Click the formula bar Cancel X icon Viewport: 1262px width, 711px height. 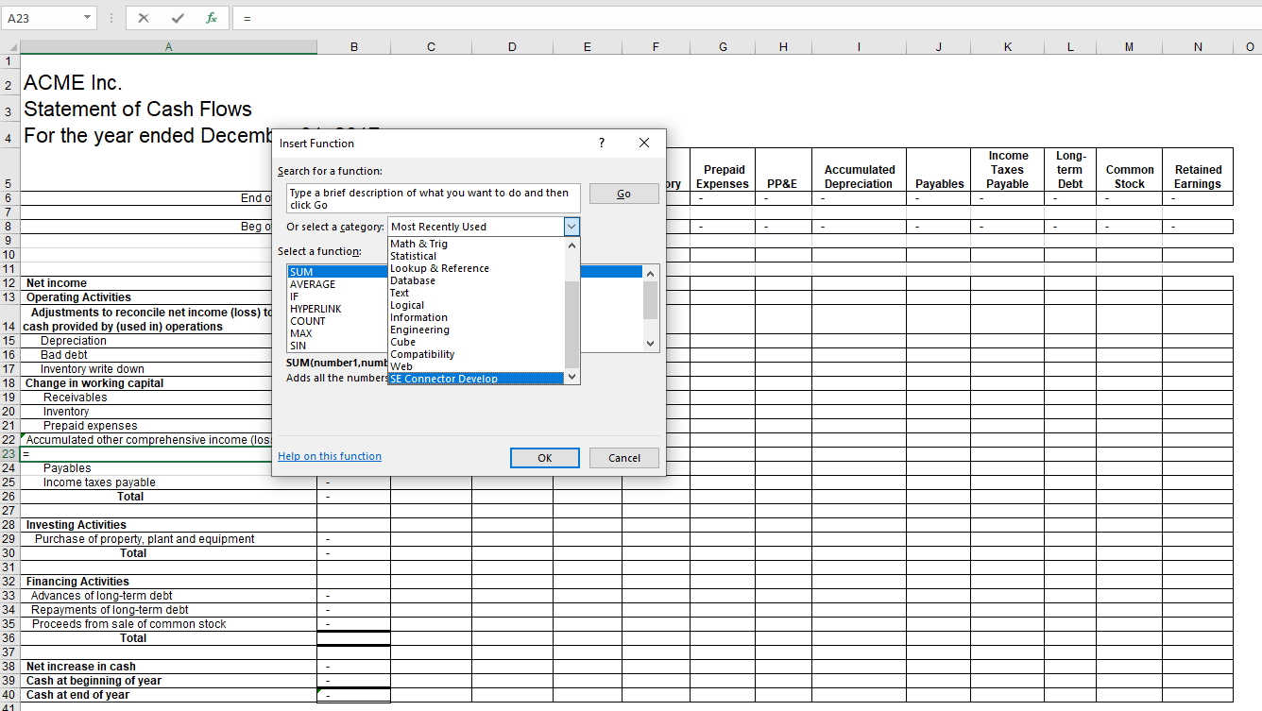[x=144, y=18]
